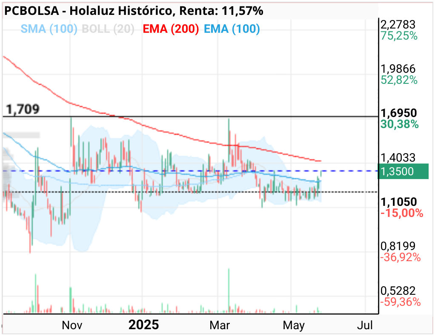Select the 1,709 resistance level label

(23, 109)
